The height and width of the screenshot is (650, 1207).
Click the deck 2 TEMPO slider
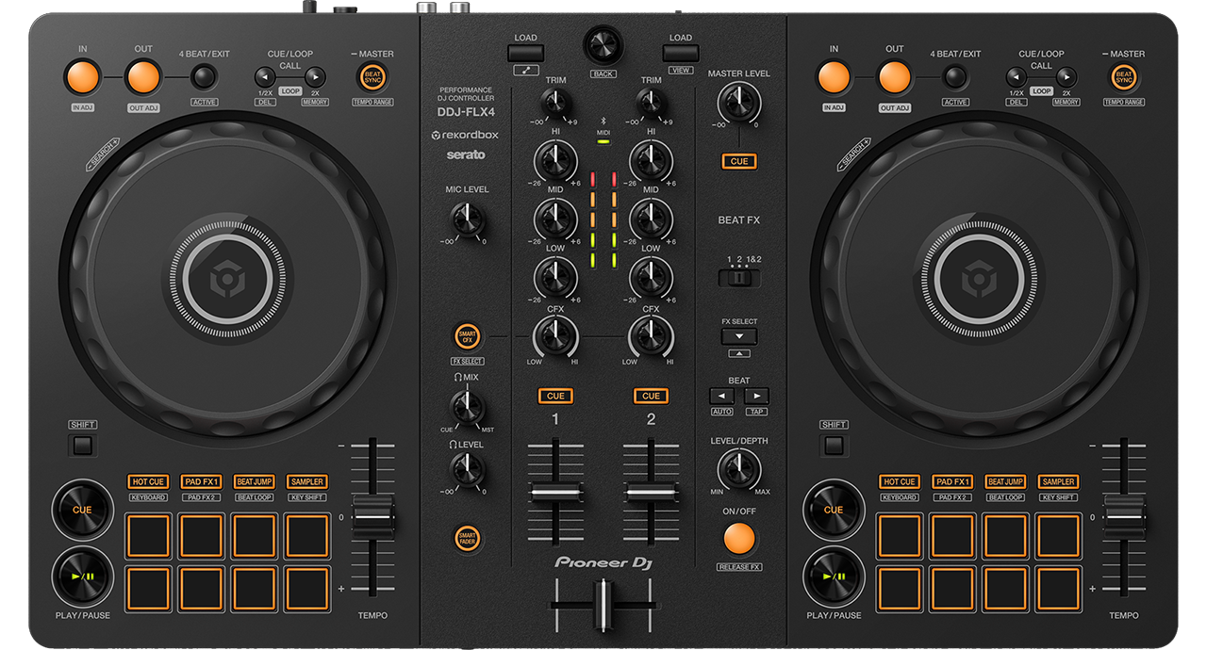pos(1124,518)
